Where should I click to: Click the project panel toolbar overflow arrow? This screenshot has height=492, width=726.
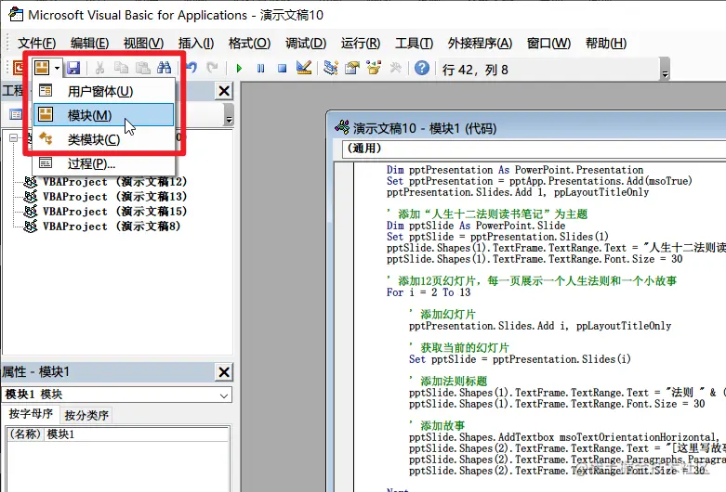229,119
